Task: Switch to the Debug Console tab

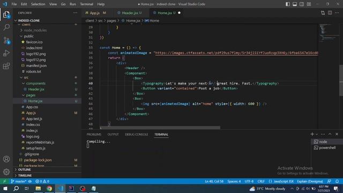Action: tap(136, 135)
